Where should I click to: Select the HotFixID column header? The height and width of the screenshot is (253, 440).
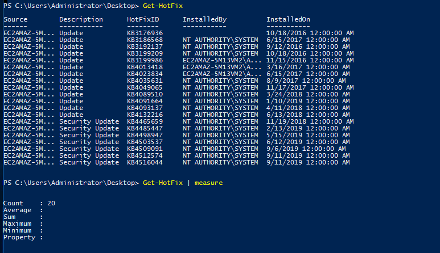pyautogui.click(x=143, y=19)
